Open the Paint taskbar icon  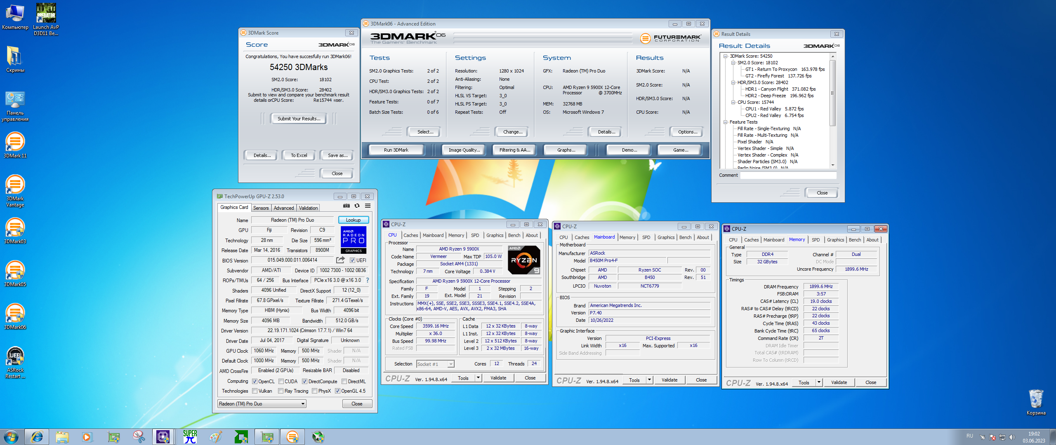215,437
